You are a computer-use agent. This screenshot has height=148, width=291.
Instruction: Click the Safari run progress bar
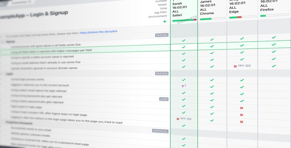184,20
